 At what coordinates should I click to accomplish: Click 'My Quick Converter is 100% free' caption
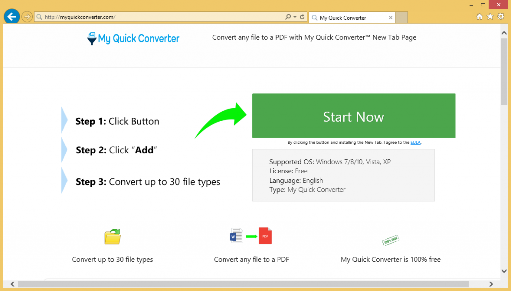391,260
